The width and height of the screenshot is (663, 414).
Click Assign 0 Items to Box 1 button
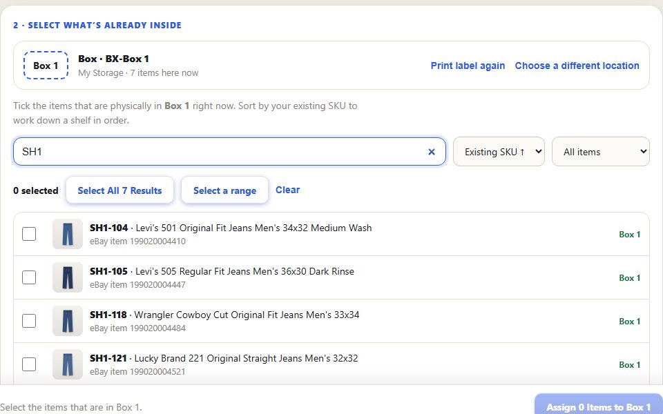[599, 405]
